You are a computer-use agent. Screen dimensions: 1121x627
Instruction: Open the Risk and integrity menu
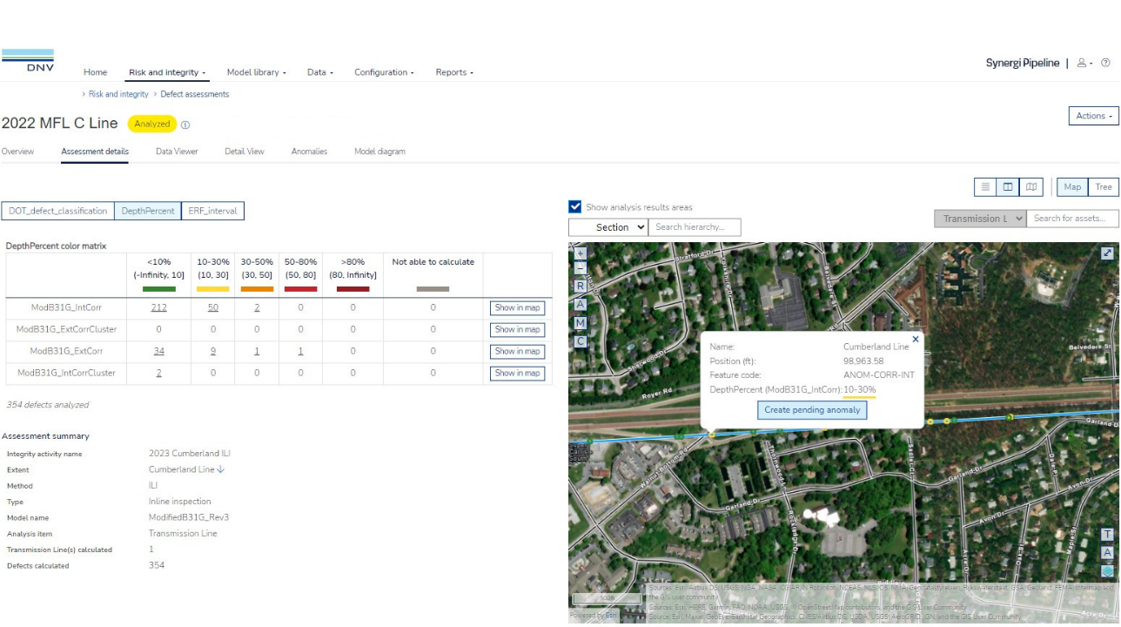pyautogui.click(x=166, y=72)
